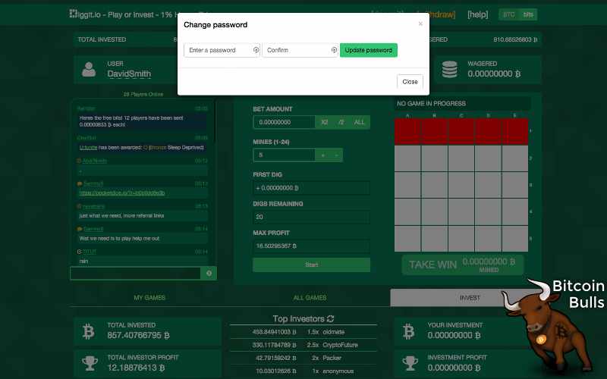
Task: Click the speech bubble icon beside the 00:13 chat message
Action: coord(80,183)
